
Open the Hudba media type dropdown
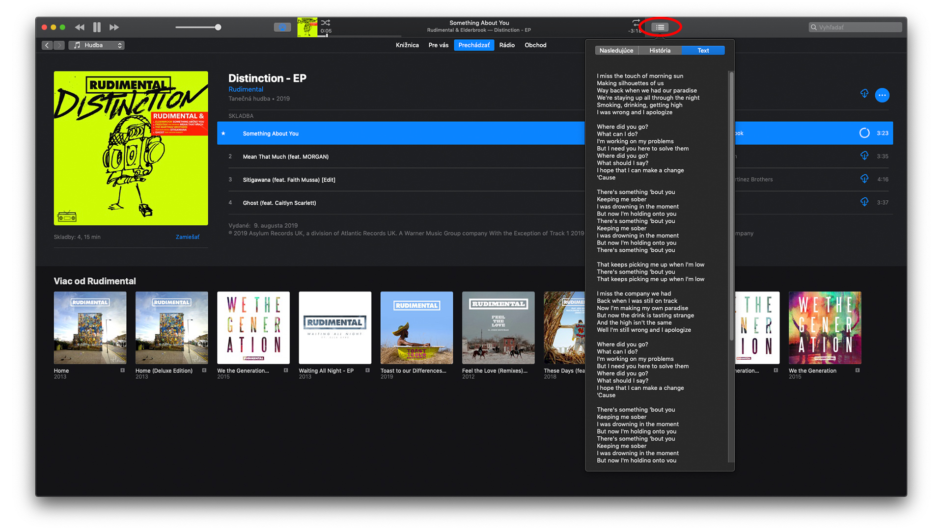(x=96, y=45)
